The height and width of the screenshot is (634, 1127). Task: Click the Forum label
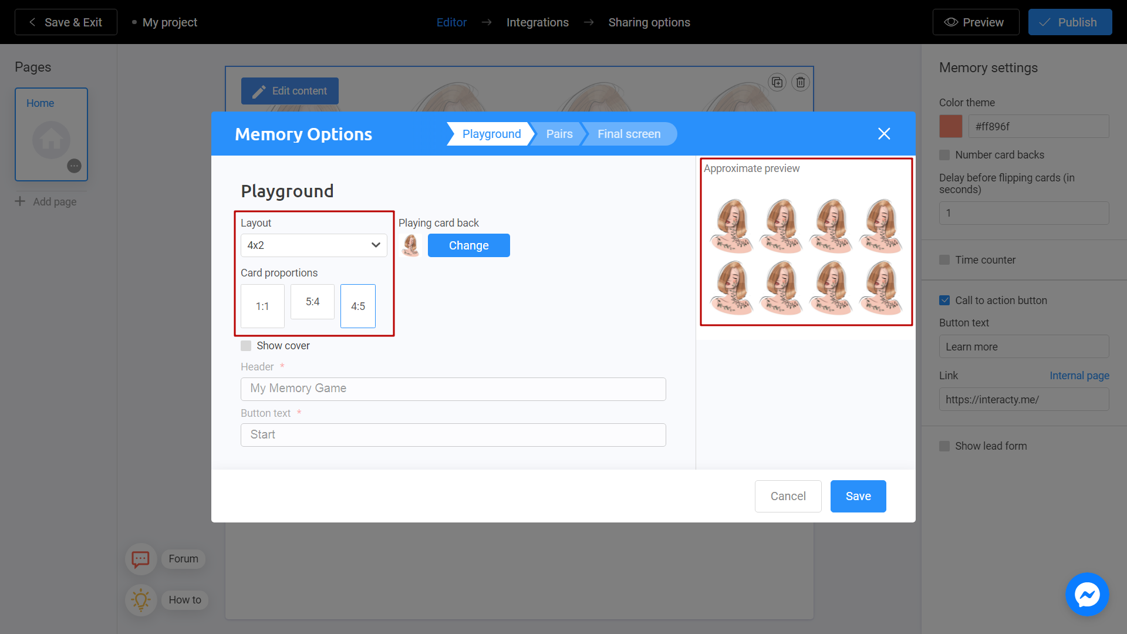[x=184, y=559]
